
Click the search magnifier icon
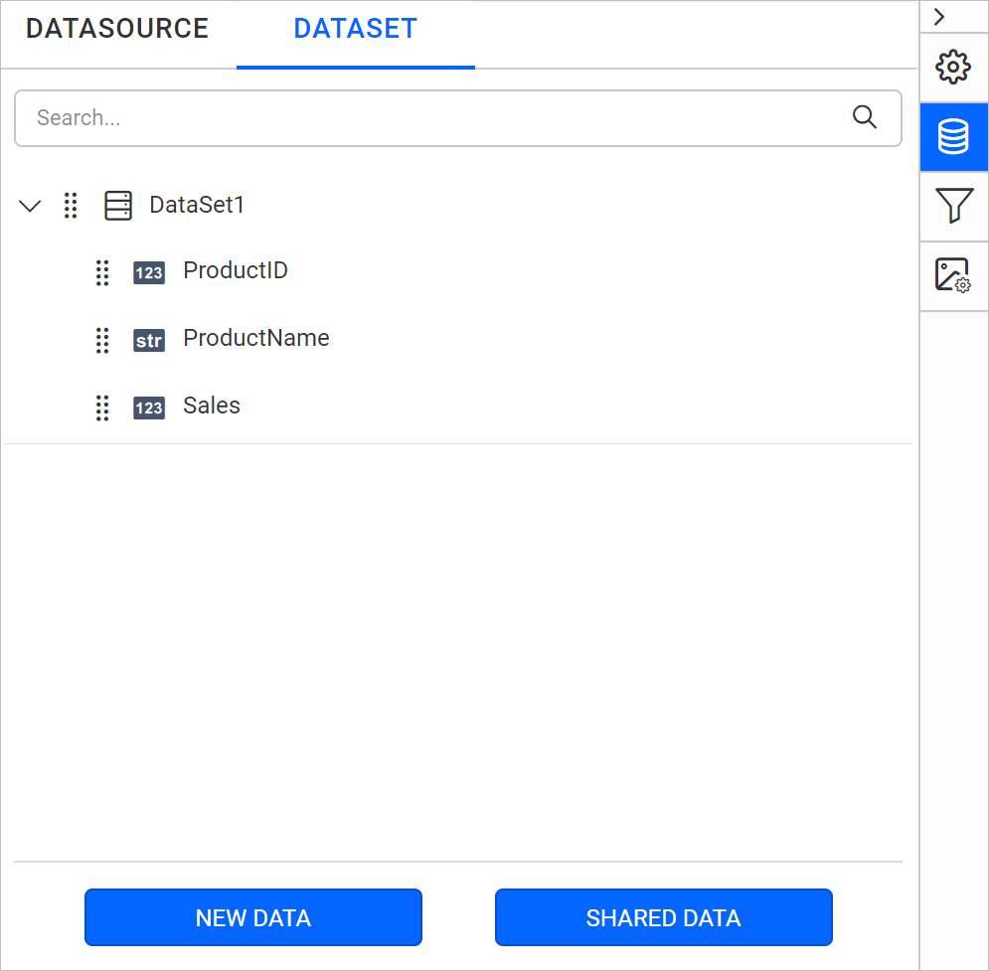click(865, 117)
